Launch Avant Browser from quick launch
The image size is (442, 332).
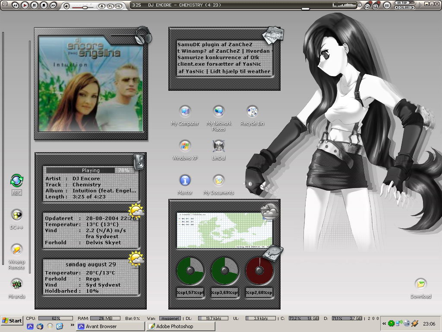[x=30, y=326]
